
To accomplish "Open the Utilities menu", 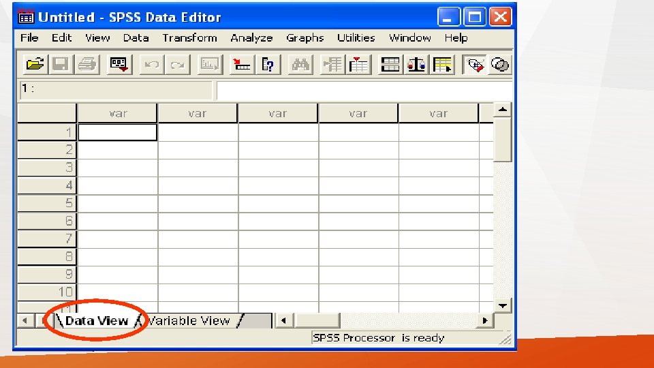I will [x=356, y=38].
